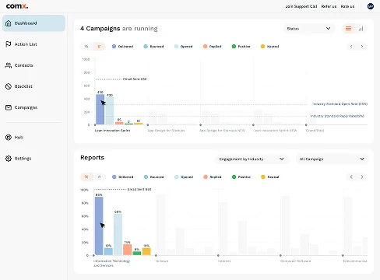Select the Grand Total axis label

click(x=315, y=131)
